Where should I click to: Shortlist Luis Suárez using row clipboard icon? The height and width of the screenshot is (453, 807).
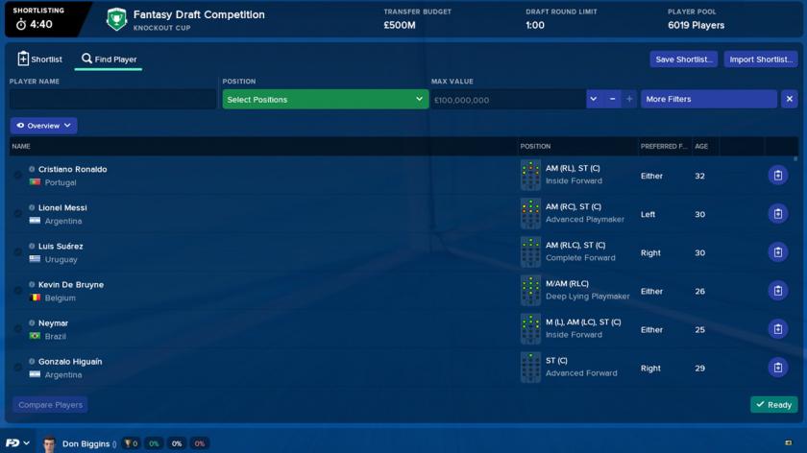click(x=777, y=252)
